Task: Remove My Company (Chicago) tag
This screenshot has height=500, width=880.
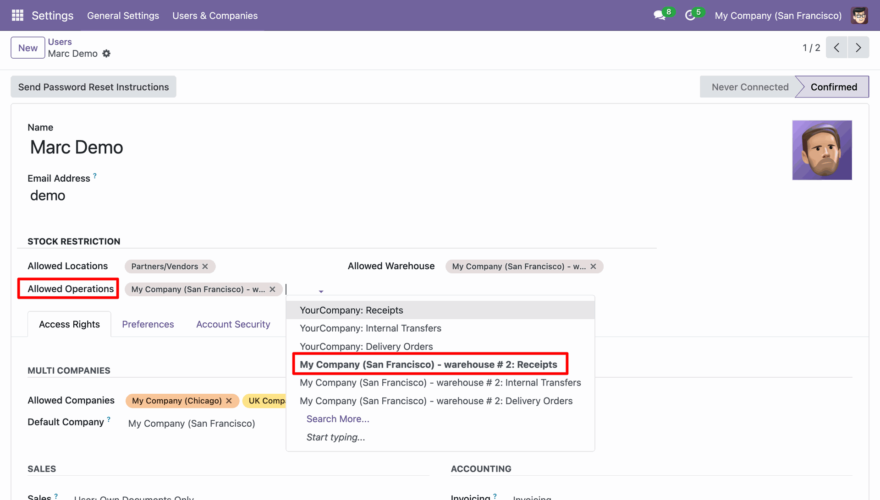Action: (229, 401)
